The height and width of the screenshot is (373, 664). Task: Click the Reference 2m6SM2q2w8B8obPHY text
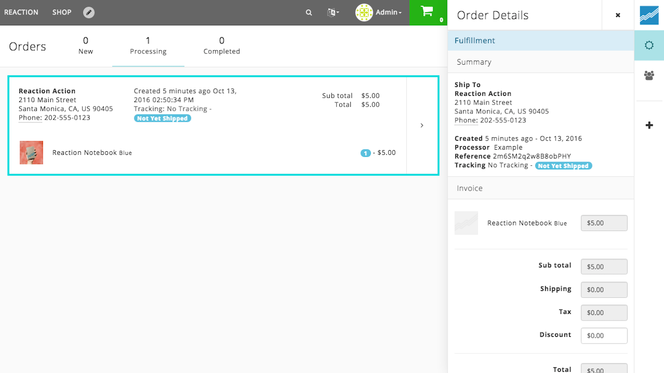(x=513, y=156)
